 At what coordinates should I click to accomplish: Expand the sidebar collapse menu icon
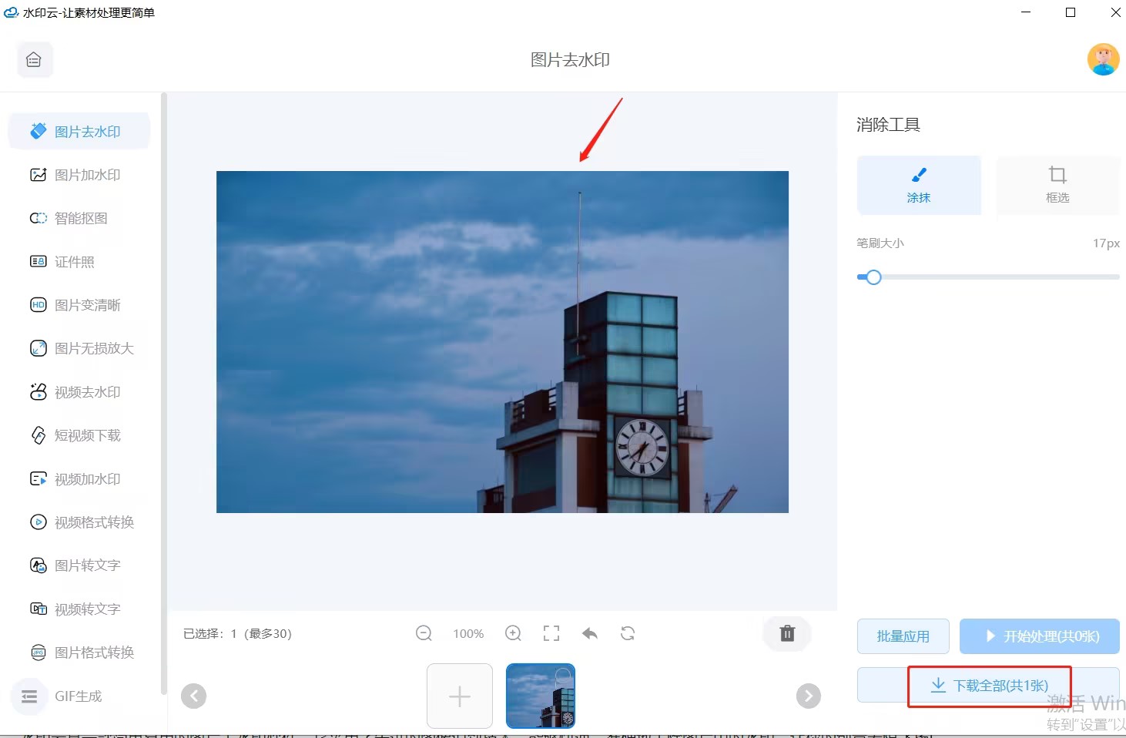coord(29,696)
